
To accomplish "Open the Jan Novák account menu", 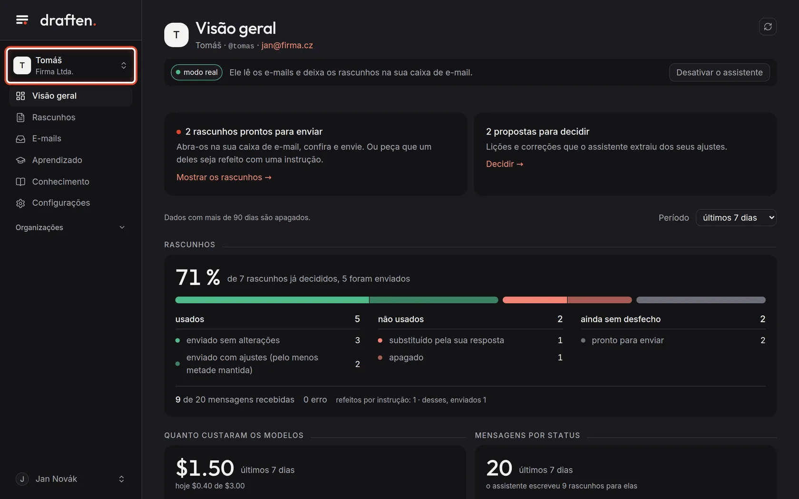I will [71, 479].
